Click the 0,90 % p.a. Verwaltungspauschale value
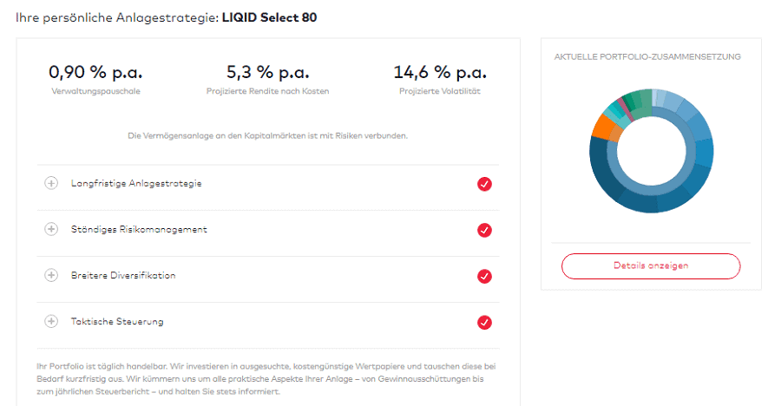Screen dimensions: 781x406 tap(95, 73)
